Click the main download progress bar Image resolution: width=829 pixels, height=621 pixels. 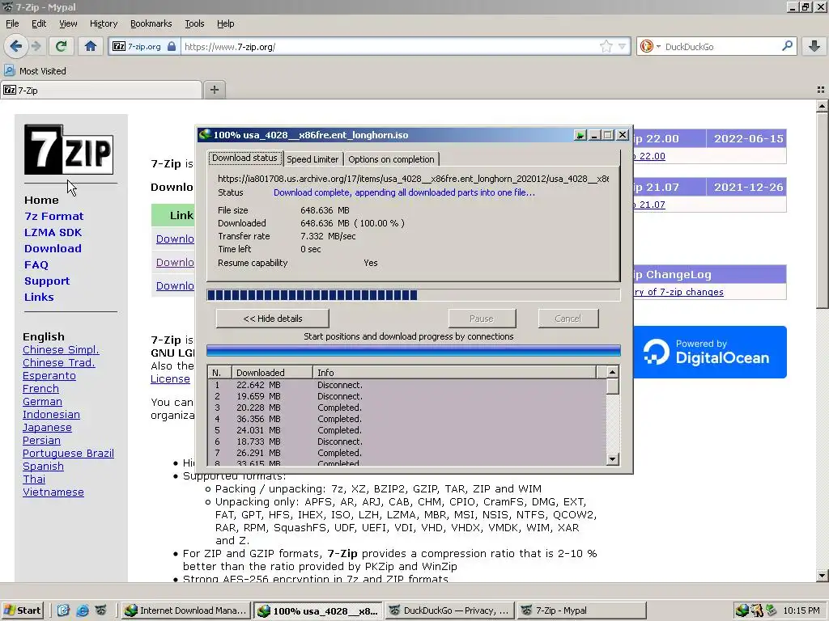coord(414,294)
